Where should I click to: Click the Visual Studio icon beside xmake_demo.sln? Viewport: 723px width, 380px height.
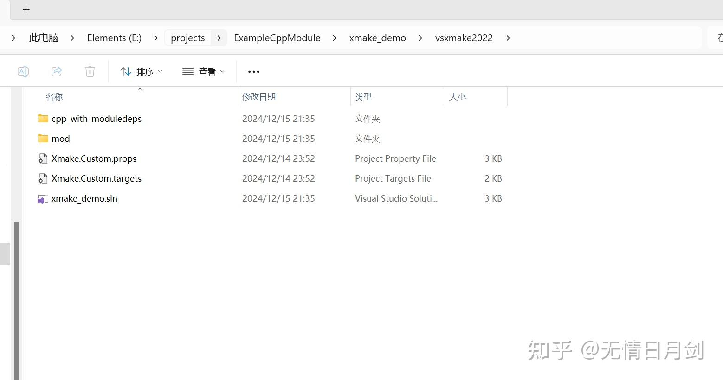coord(42,198)
